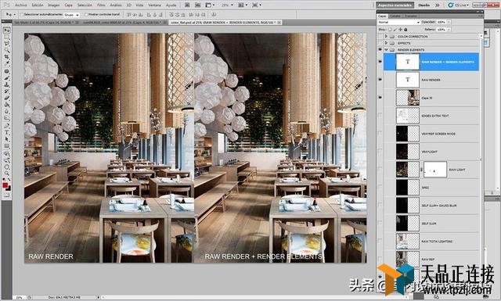Click the foreground red color swatch
This screenshot has height=301, width=501.
[x=5, y=185]
